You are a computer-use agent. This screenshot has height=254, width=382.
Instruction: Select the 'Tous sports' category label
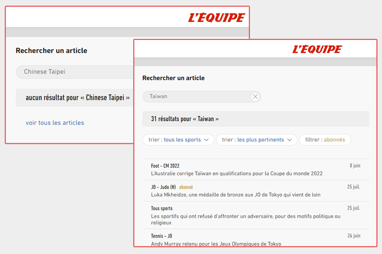pyautogui.click(x=162, y=208)
